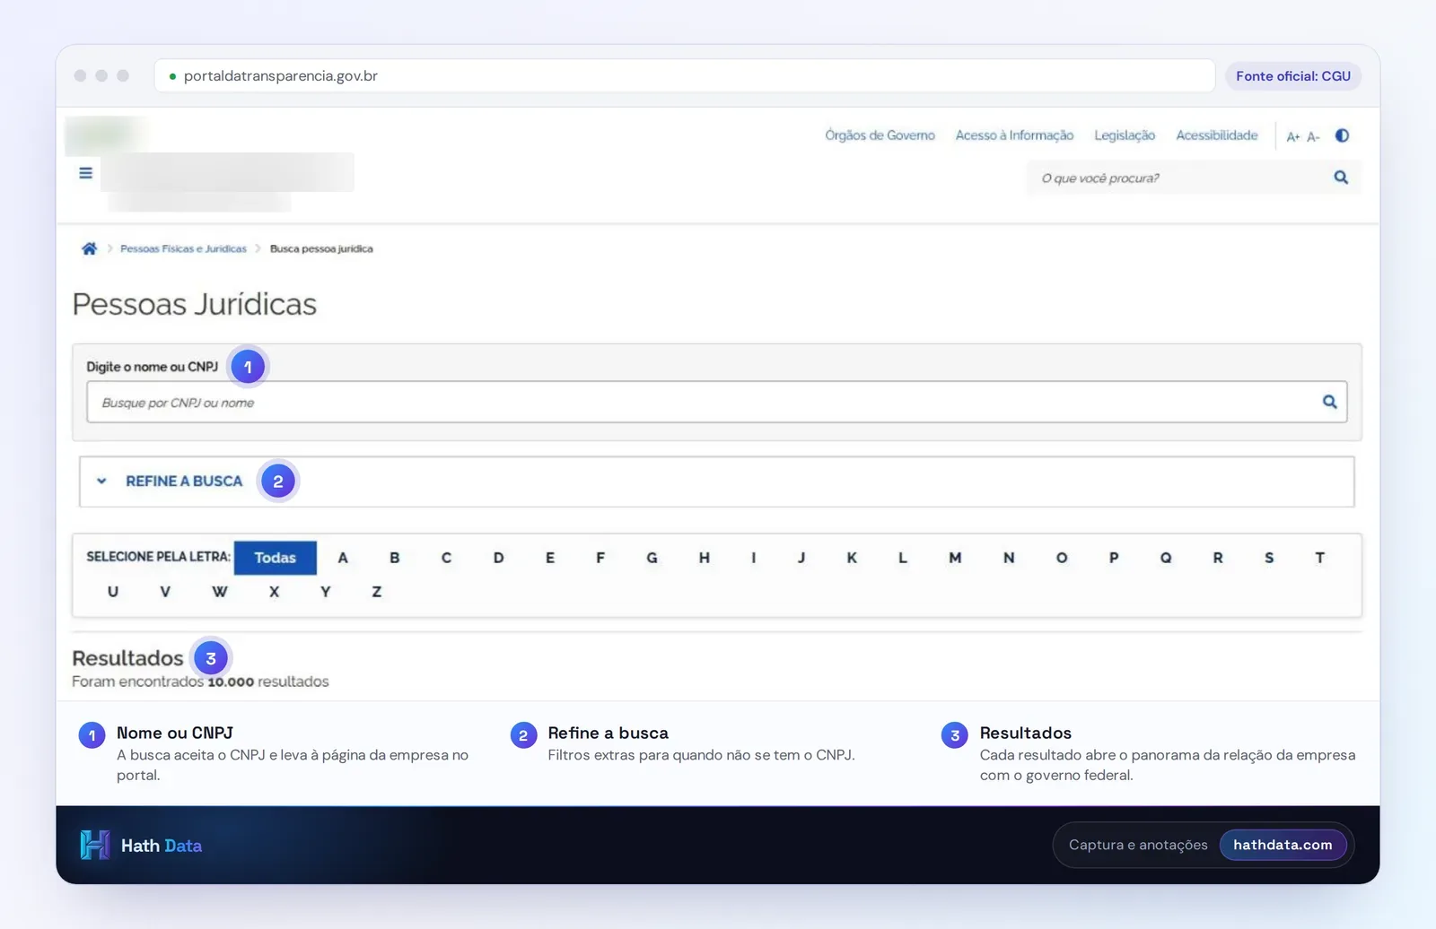1436x929 pixels.
Task: Open the Legislação menu link
Action: tap(1125, 135)
